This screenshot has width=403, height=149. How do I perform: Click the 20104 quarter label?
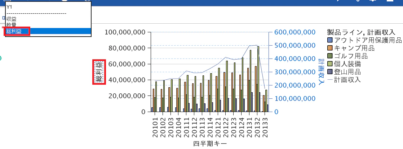click(x=179, y=127)
